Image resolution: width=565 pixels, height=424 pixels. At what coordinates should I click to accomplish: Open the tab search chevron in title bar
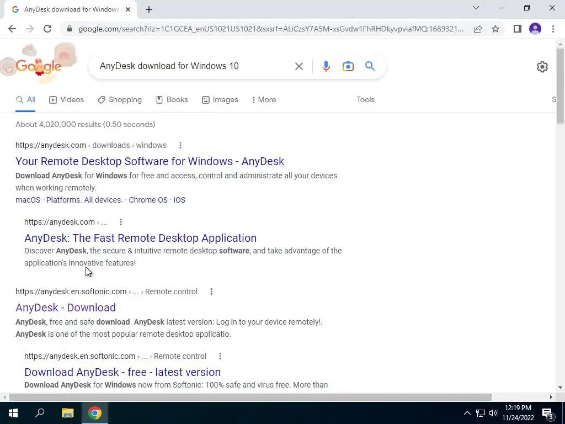tap(476, 8)
